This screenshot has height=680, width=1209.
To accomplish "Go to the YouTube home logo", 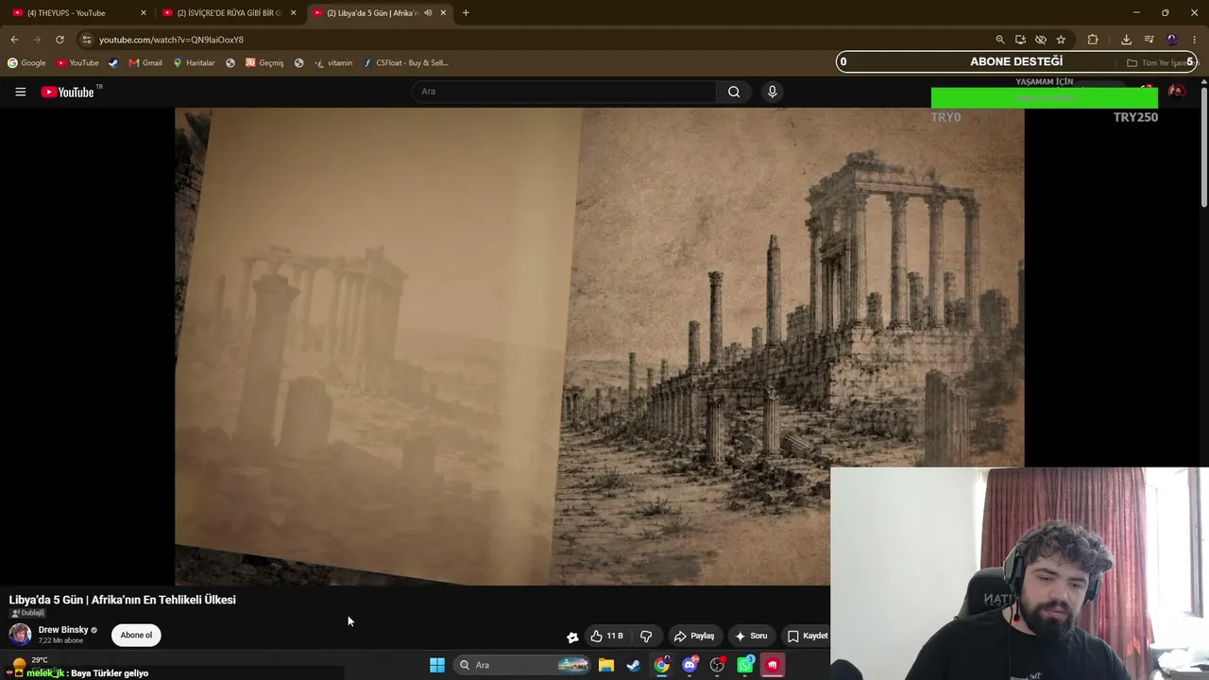I will 68,92.
